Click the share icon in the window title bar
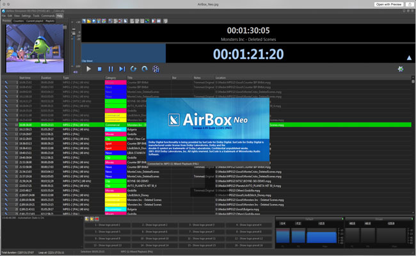This screenshot has width=416, height=256. click(x=410, y=4)
